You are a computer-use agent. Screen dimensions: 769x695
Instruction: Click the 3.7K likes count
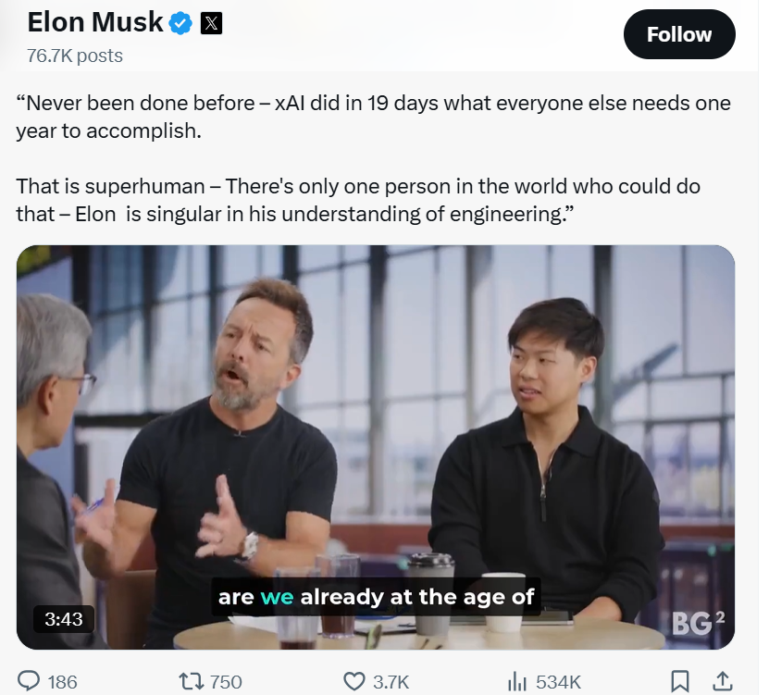tap(391, 682)
